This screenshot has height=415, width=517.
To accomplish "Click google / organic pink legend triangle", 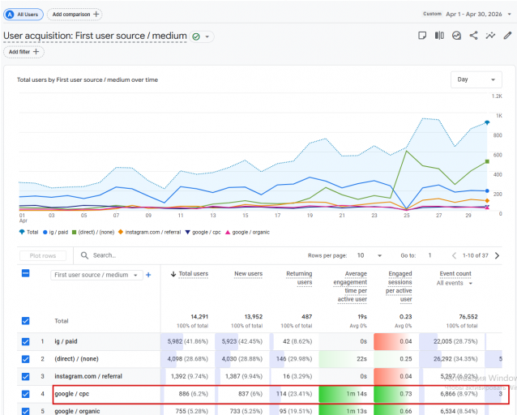I will 228,233.
